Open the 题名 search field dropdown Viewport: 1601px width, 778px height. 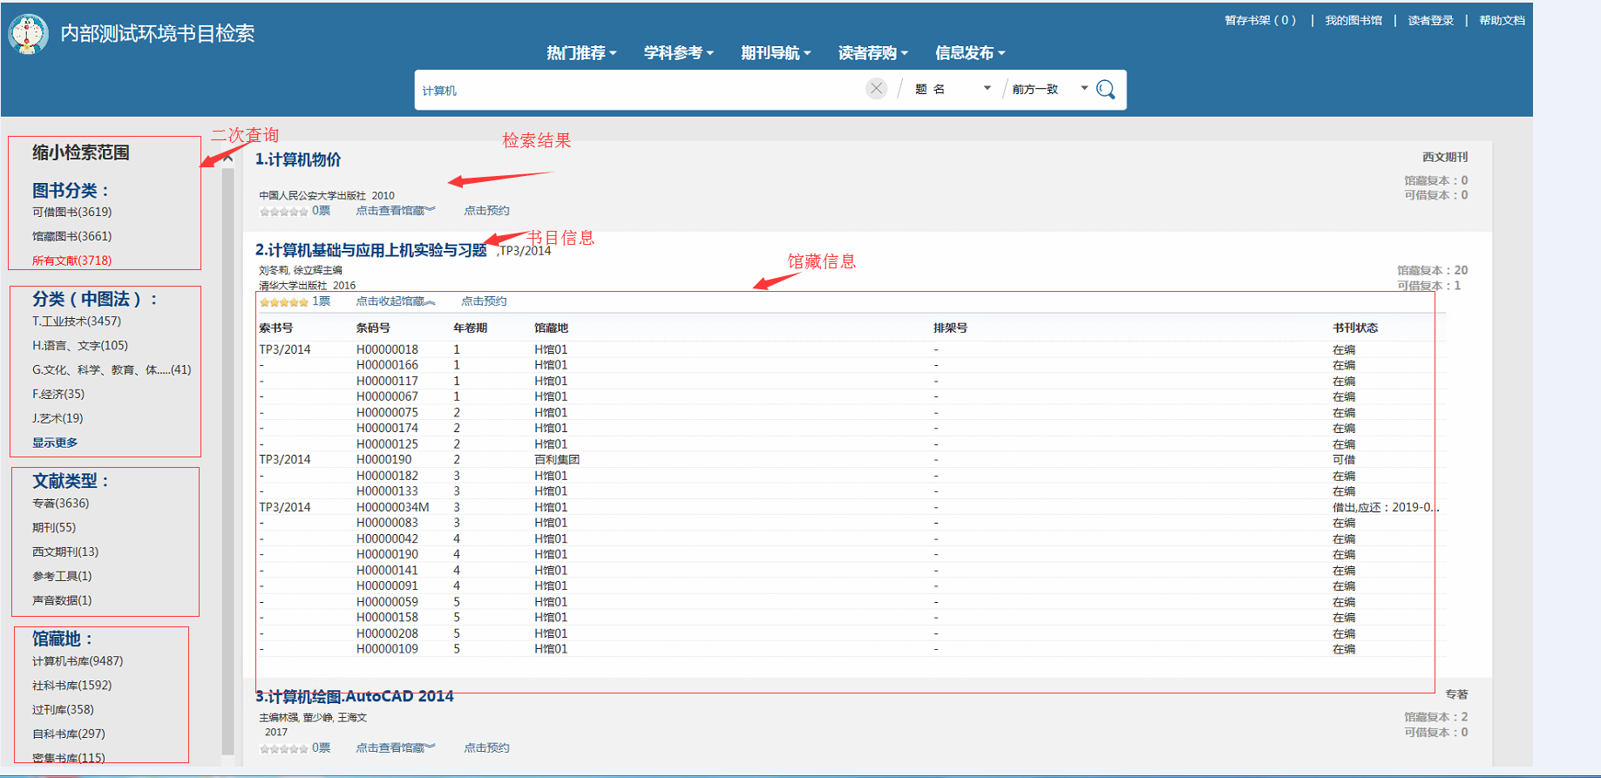tap(953, 89)
